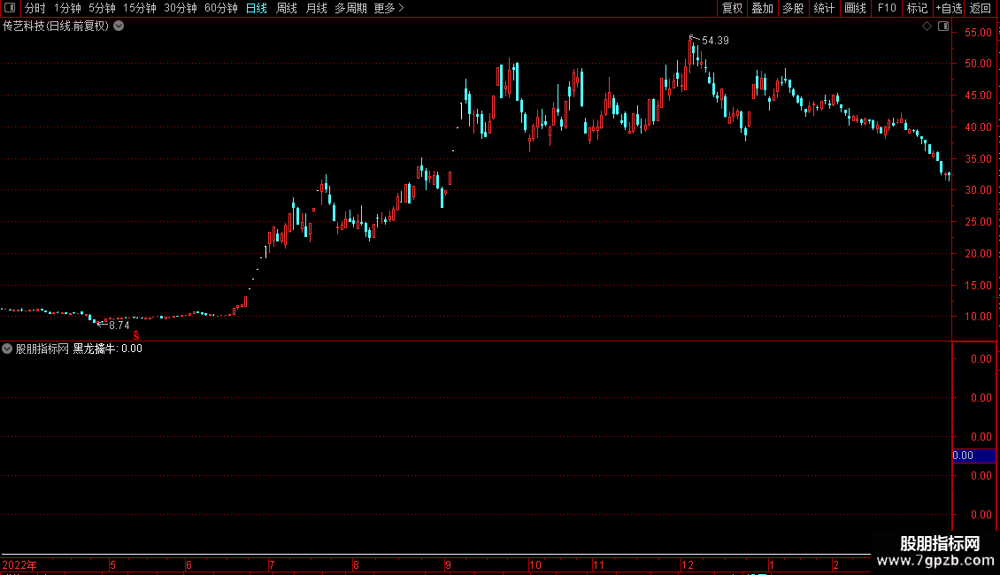Activate the 画线 drawing tool
The width and height of the screenshot is (1000, 575).
[855, 8]
